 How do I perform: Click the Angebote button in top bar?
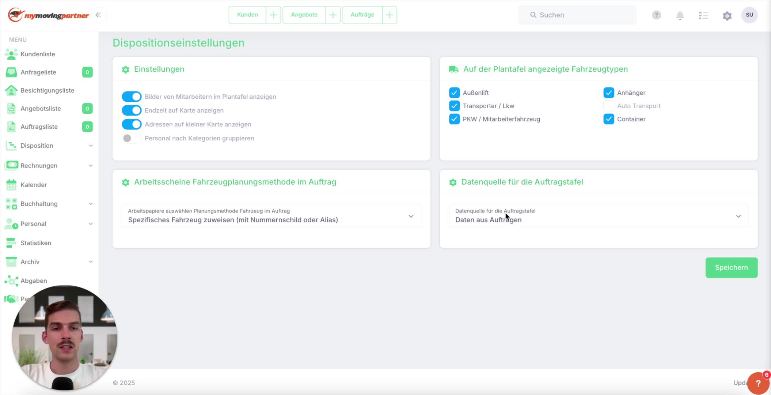point(304,15)
